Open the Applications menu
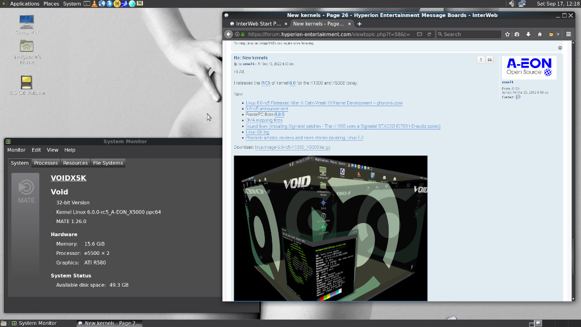The width and height of the screenshot is (581, 327). [x=24, y=4]
